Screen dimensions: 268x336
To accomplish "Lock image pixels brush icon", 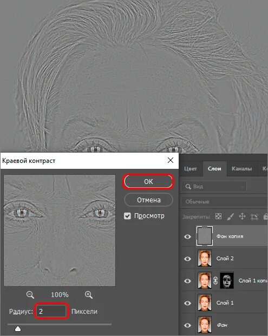I will pyautogui.click(x=230, y=216).
